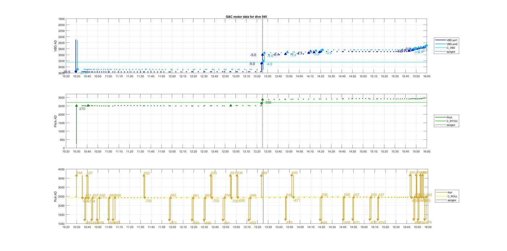Click the "10:20" time tick under the VBD plot
This screenshot has width=507, height=251.
(66, 76)
